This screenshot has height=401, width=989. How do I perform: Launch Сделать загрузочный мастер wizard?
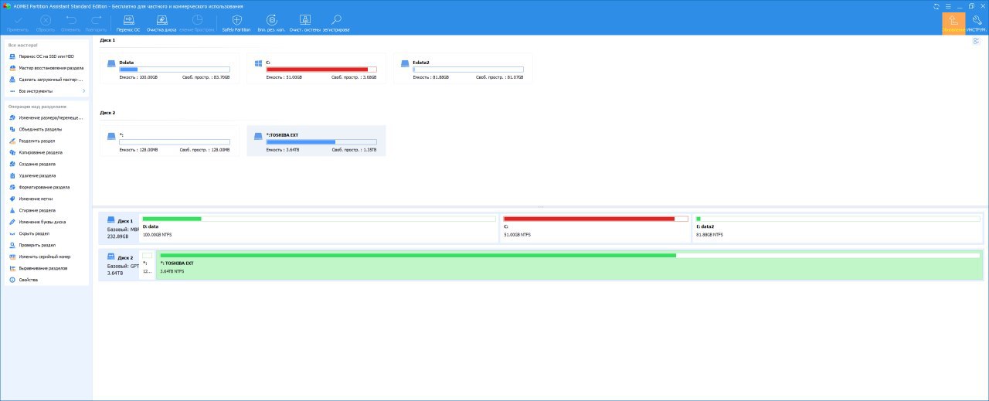tap(46, 80)
